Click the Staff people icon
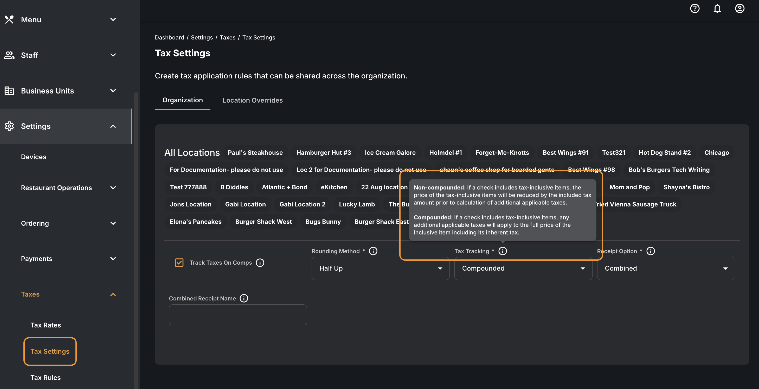The height and width of the screenshot is (389, 759). pos(9,55)
